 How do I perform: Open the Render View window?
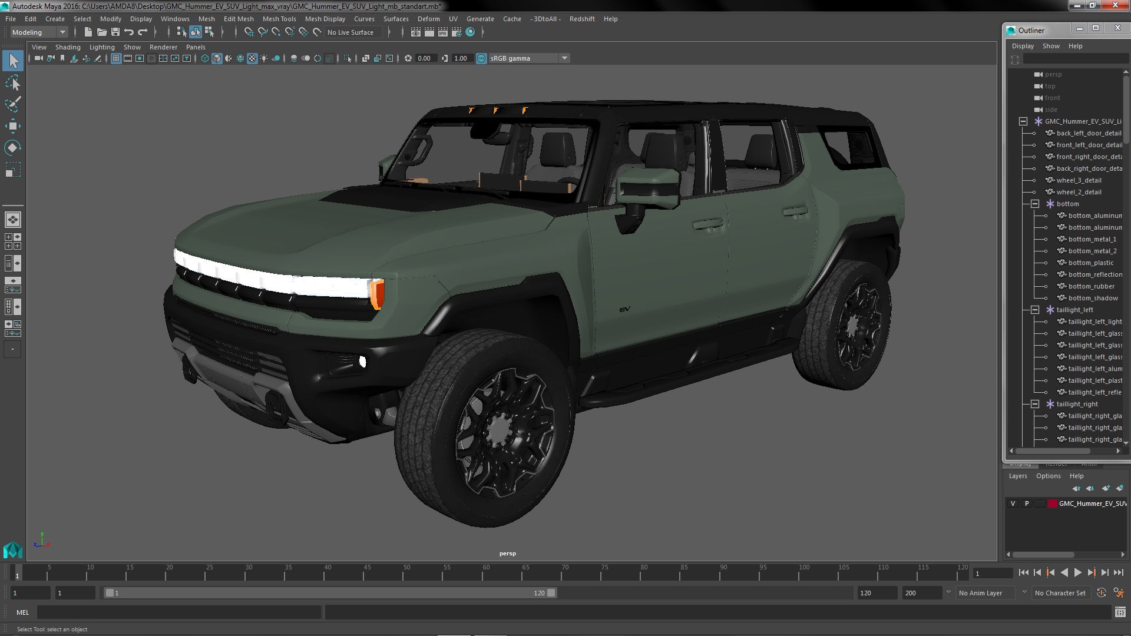pos(416,32)
